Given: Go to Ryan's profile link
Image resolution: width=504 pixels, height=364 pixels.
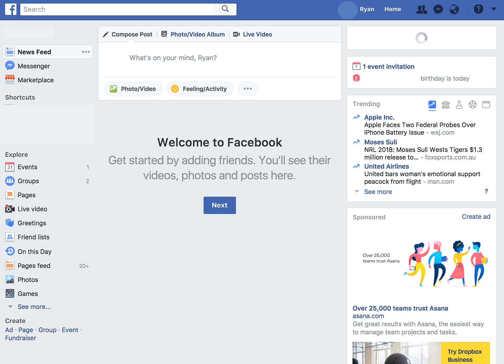Looking at the screenshot, I should tap(367, 9).
